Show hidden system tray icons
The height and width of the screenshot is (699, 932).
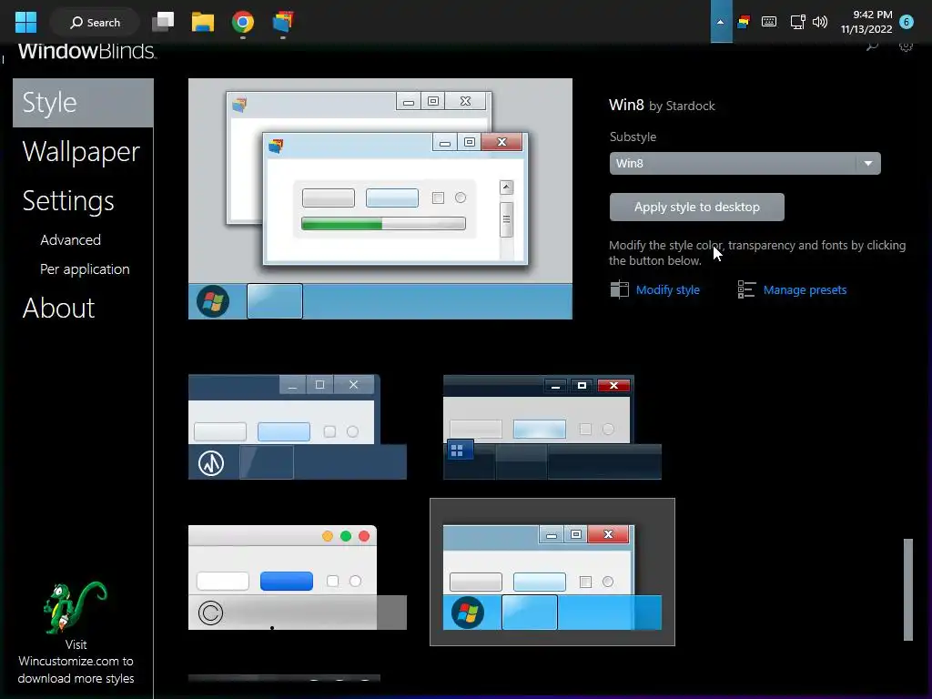tap(721, 22)
